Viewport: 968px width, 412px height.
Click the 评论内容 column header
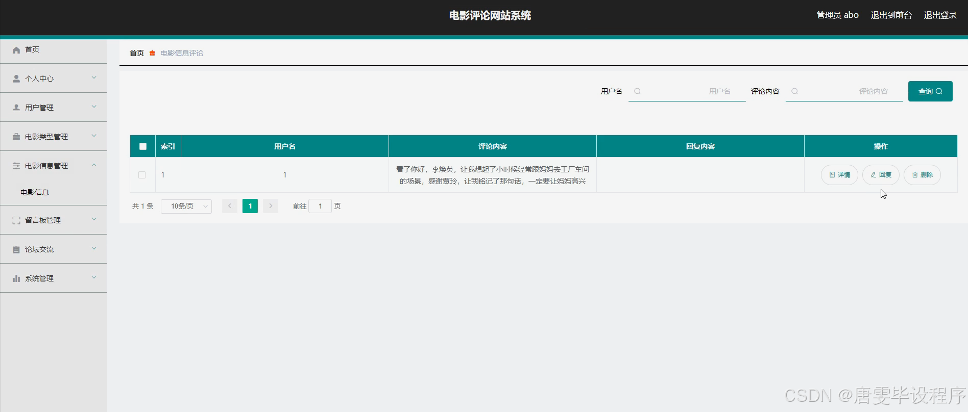pyautogui.click(x=493, y=146)
